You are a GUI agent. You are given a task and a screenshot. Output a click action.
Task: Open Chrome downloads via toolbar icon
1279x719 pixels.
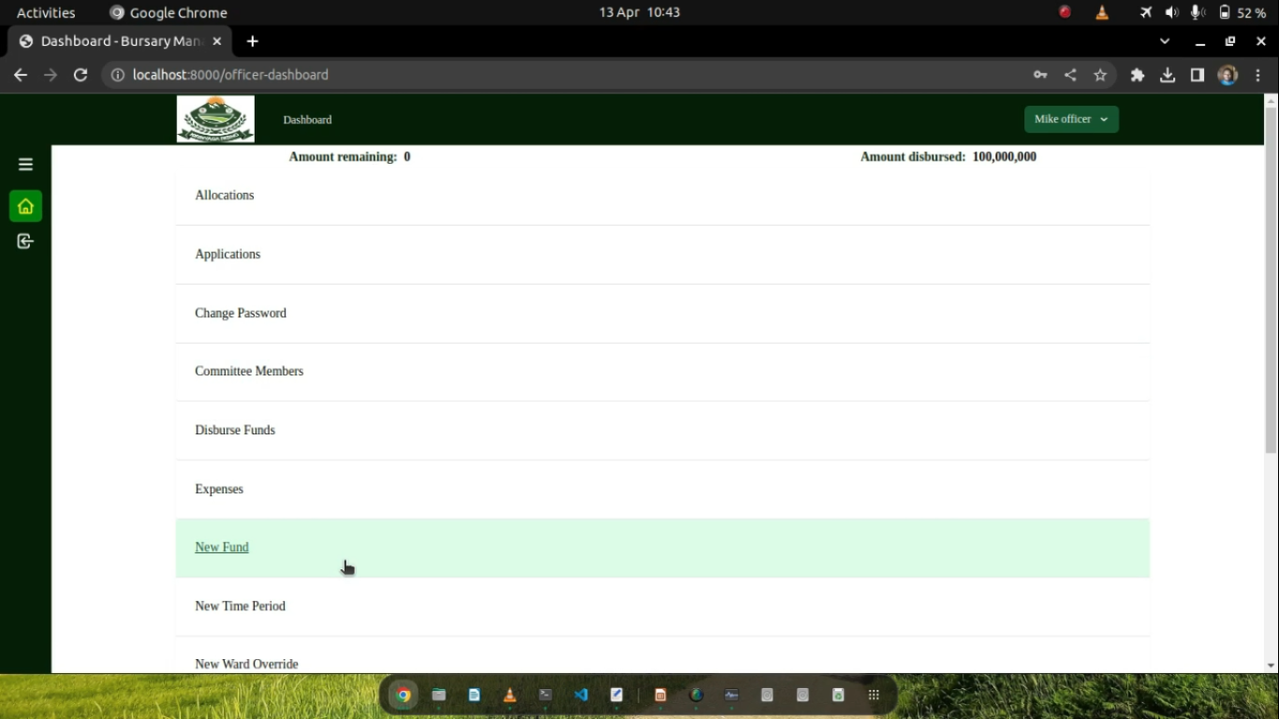click(x=1168, y=75)
